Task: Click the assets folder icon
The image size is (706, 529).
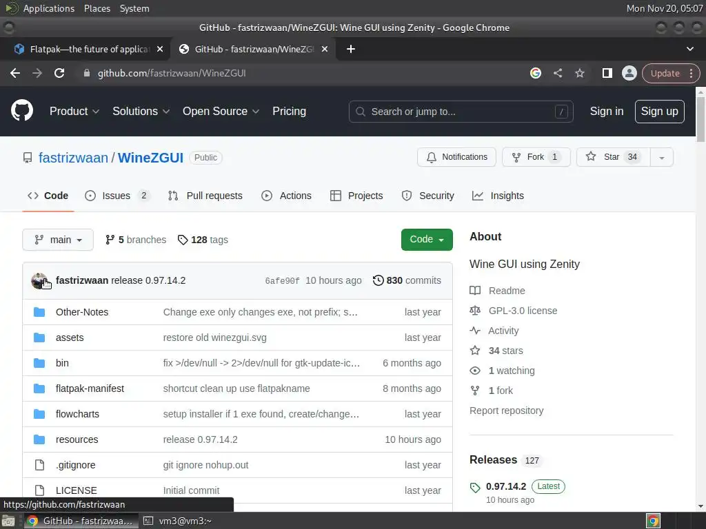Action: click(39, 338)
